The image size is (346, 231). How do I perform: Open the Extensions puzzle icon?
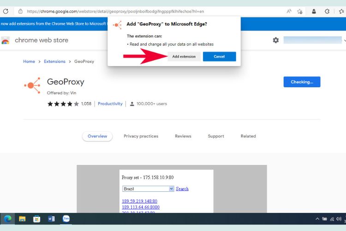coord(327,11)
